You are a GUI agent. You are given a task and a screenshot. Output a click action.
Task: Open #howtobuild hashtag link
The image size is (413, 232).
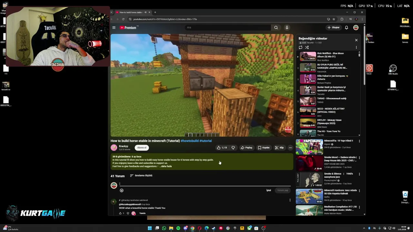click(x=190, y=141)
